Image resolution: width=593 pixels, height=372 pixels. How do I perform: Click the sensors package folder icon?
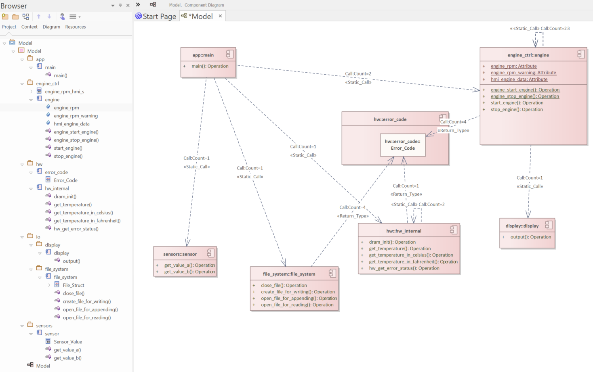tap(30, 324)
